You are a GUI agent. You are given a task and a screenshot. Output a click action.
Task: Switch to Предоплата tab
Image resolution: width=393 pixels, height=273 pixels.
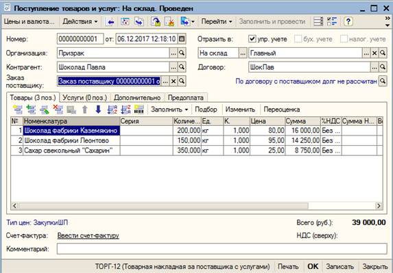pos(186,97)
